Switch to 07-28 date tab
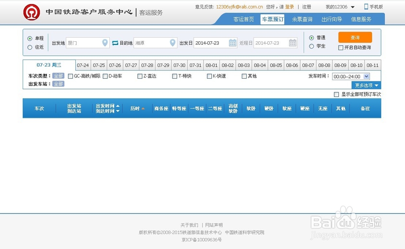The width and height of the screenshot is (405, 249). [x=147, y=65]
